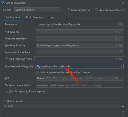Open Shorten command line dropdown
The width and height of the screenshot is (128, 117).
point(80,85)
